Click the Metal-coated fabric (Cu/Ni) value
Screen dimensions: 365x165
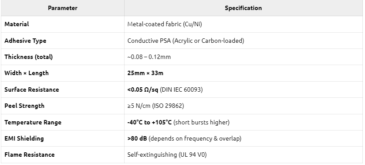[x=165, y=24]
